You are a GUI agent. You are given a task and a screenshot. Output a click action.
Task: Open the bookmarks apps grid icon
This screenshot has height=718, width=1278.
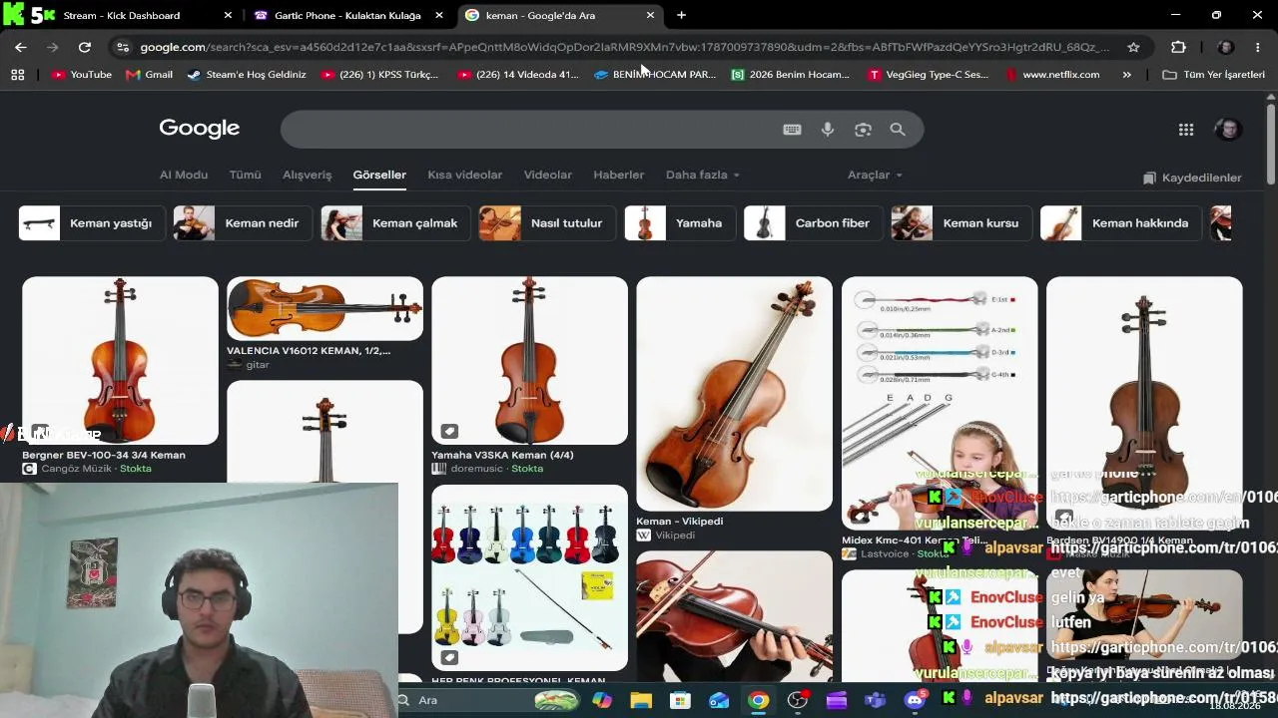pos(17,75)
